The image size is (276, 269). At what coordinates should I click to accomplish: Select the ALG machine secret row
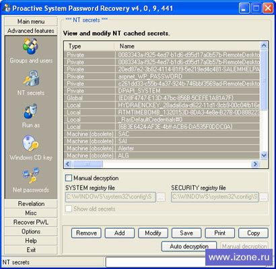pyautogui.click(x=162, y=155)
